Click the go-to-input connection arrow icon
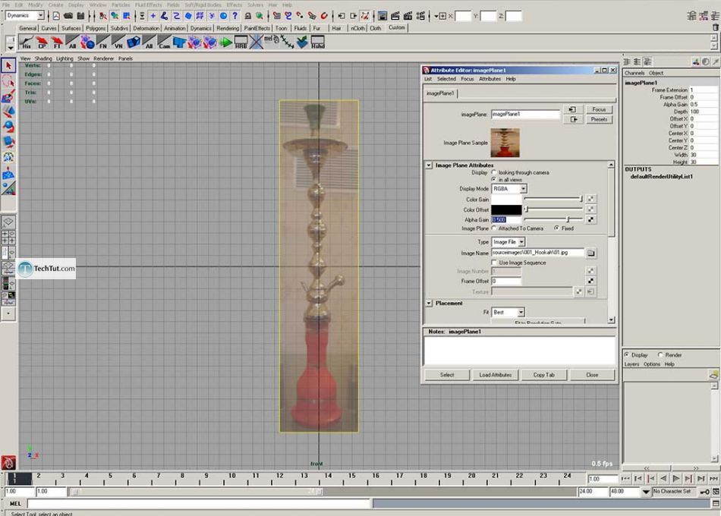 pos(573,109)
